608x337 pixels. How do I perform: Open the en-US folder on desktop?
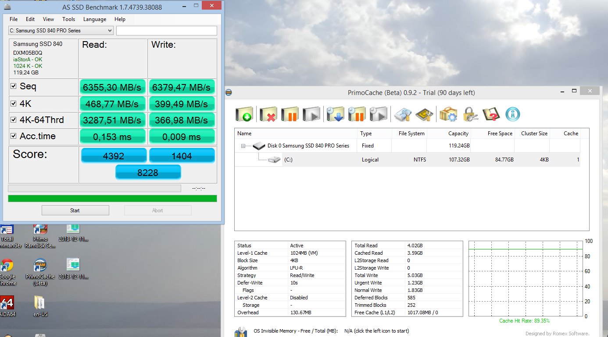coord(39,306)
